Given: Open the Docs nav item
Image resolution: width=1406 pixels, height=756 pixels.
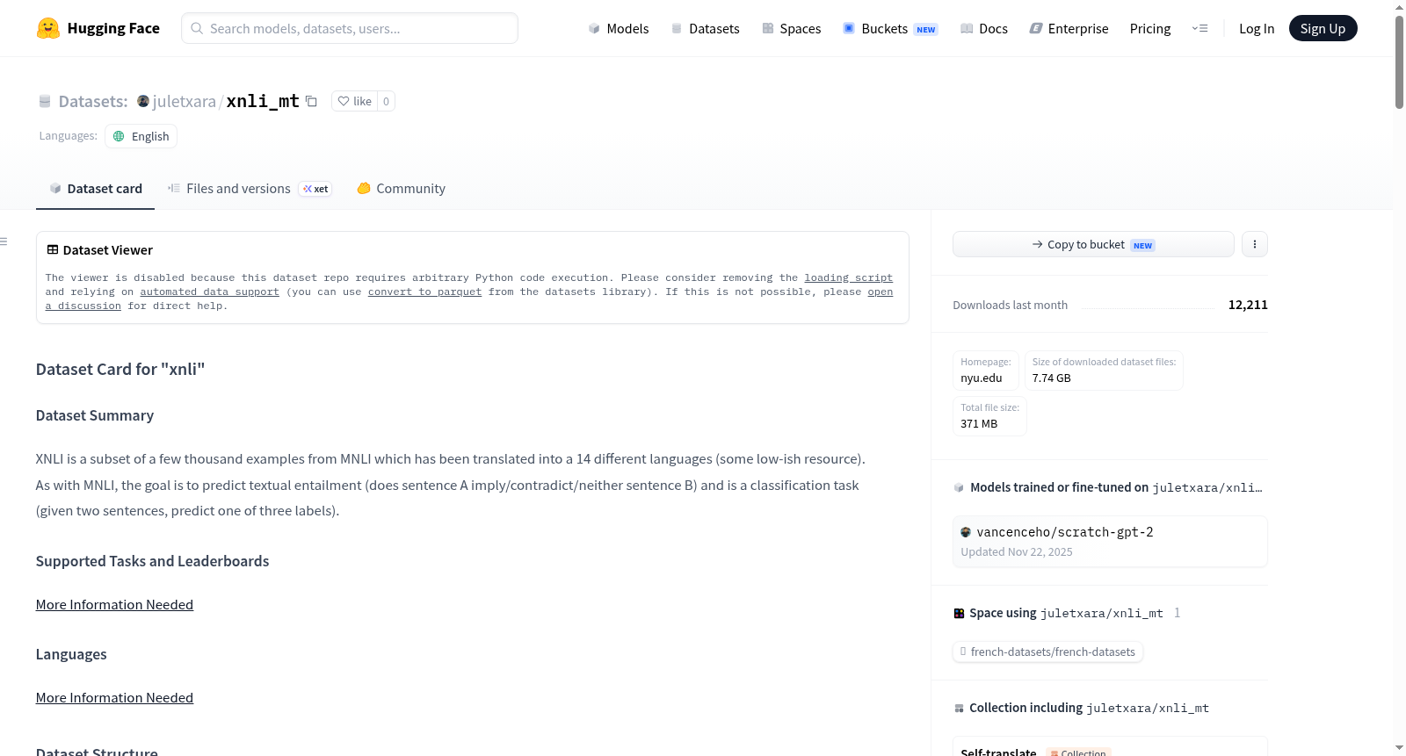Looking at the screenshot, I should coord(984,28).
